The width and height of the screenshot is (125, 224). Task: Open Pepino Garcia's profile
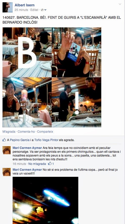pyautogui.click(x=20, y=140)
